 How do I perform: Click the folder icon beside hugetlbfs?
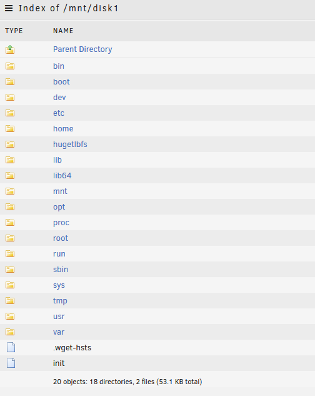coord(10,145)
